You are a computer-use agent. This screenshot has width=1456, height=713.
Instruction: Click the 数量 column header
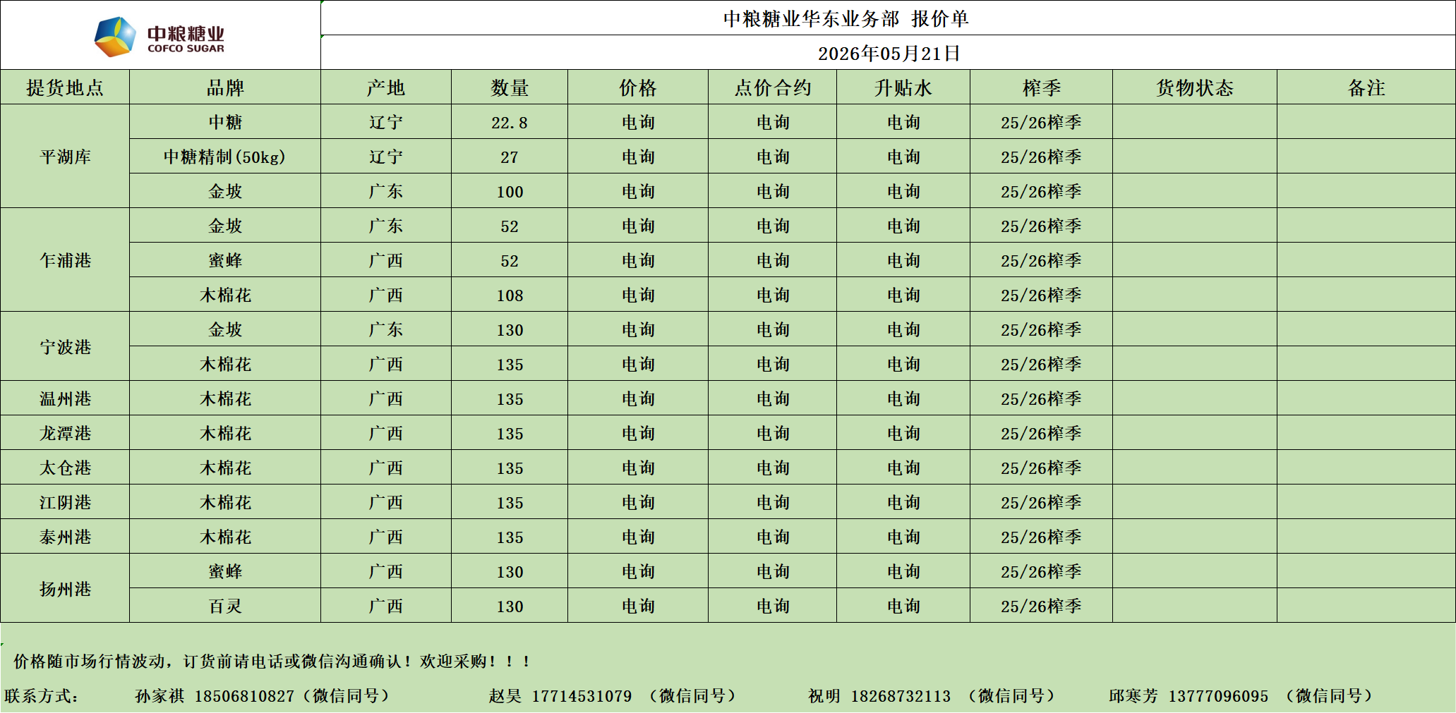[510, 87]
